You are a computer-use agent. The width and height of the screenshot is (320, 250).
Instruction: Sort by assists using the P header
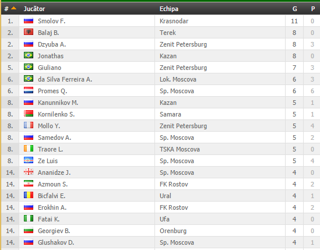(312, 9)
